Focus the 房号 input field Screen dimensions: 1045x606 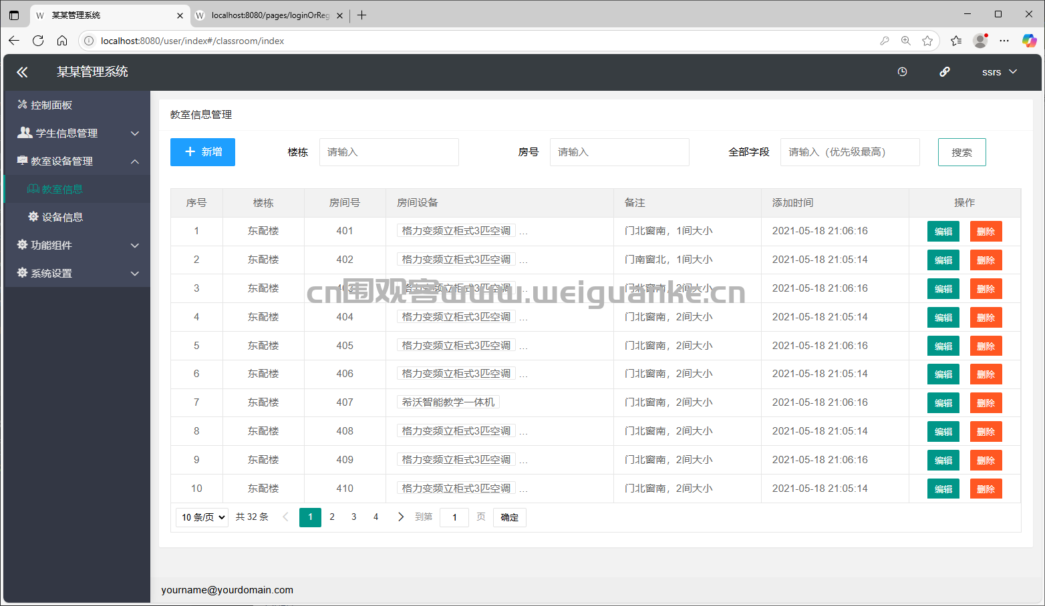coord(619,152)
